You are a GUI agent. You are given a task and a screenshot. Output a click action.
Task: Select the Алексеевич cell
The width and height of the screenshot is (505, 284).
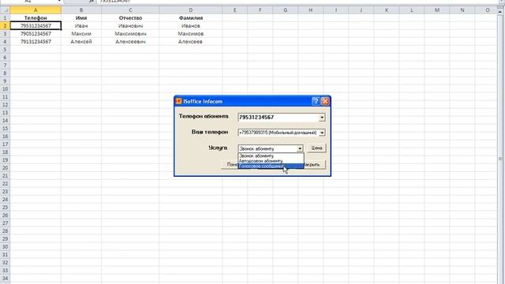point(130,42)
